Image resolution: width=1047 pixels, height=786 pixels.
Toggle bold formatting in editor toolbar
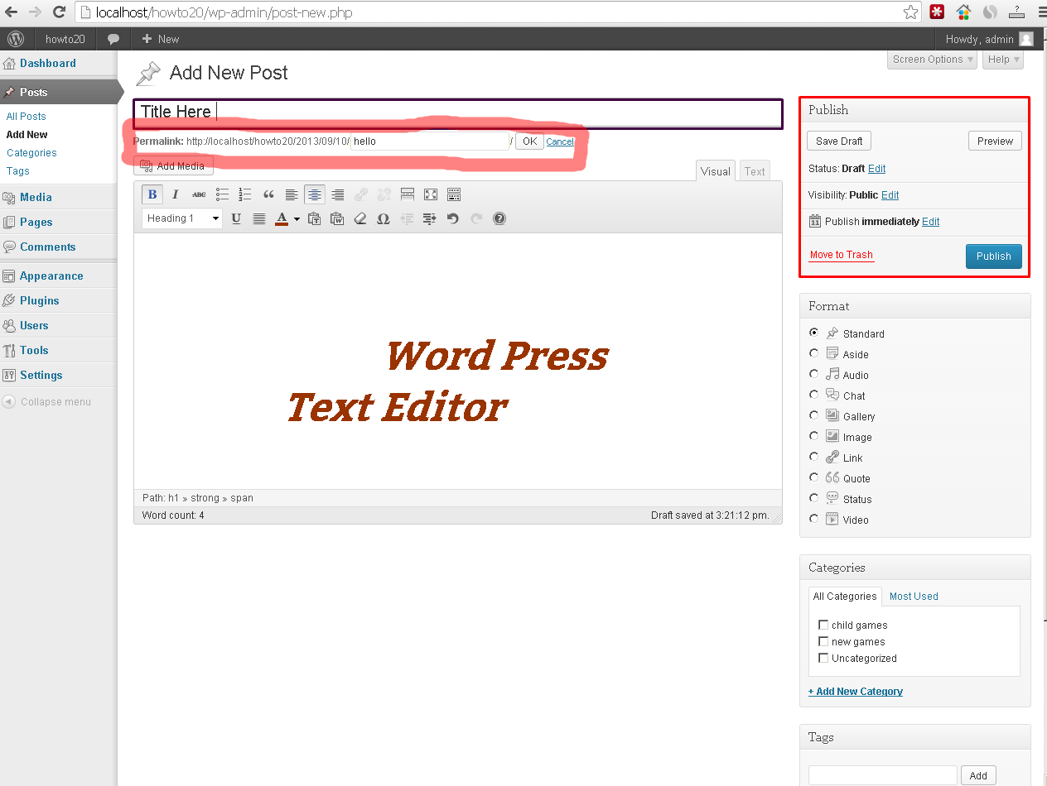[152, 194]
